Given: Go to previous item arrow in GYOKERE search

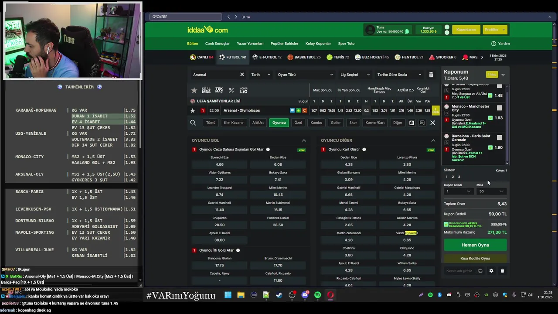Looking at the screenshot, I should [x=228, y=17].
